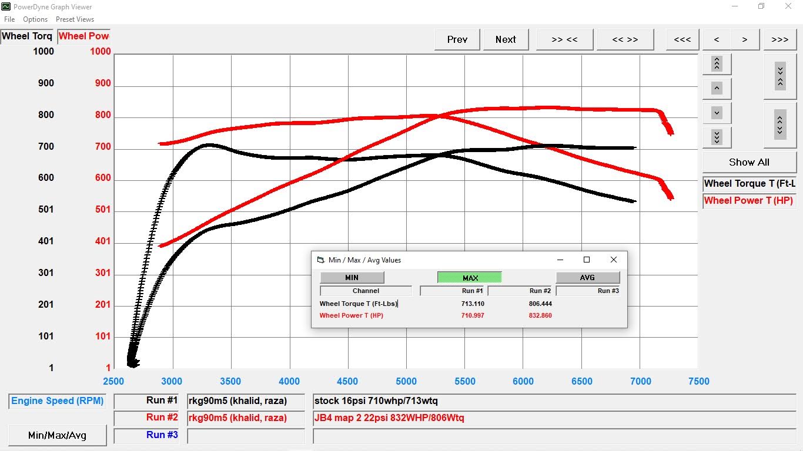This screenshot has height=451, width=803.
Task: Select the Wheel Torque T channel selector
Action: pos(749,183)
